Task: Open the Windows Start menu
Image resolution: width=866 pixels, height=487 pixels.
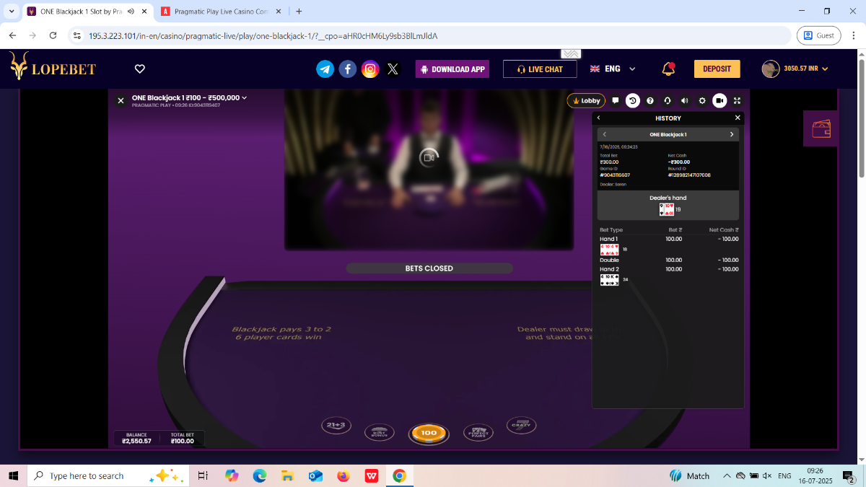Action: [x=13, y=476]
